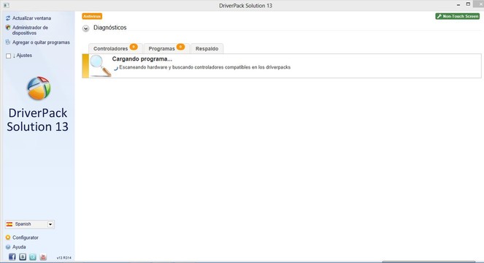484x263 pixels.
Task: Click the DriverPack Solution logo
Action: click(x=39, y=88)
